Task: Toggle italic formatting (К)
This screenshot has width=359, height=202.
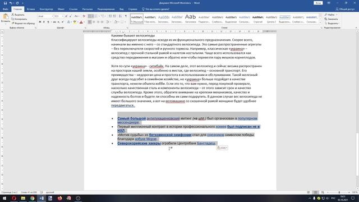Action: pos(44,22)
